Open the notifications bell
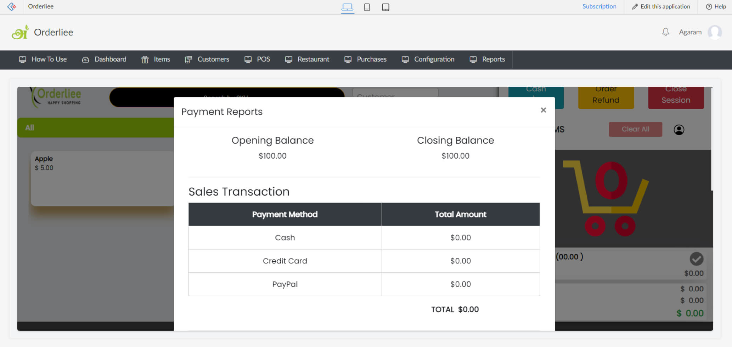 [666, 32]
